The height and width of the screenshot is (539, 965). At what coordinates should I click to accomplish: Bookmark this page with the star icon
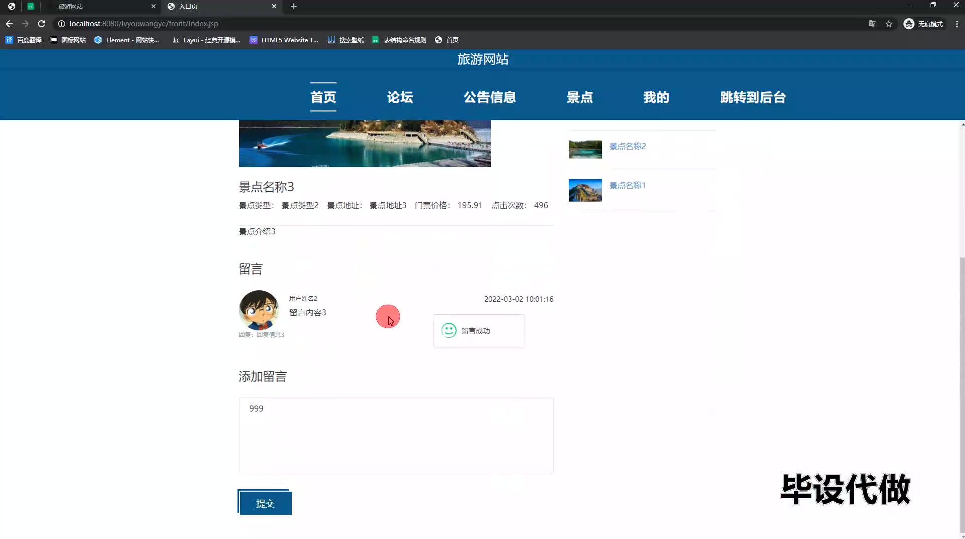[889, 24]
